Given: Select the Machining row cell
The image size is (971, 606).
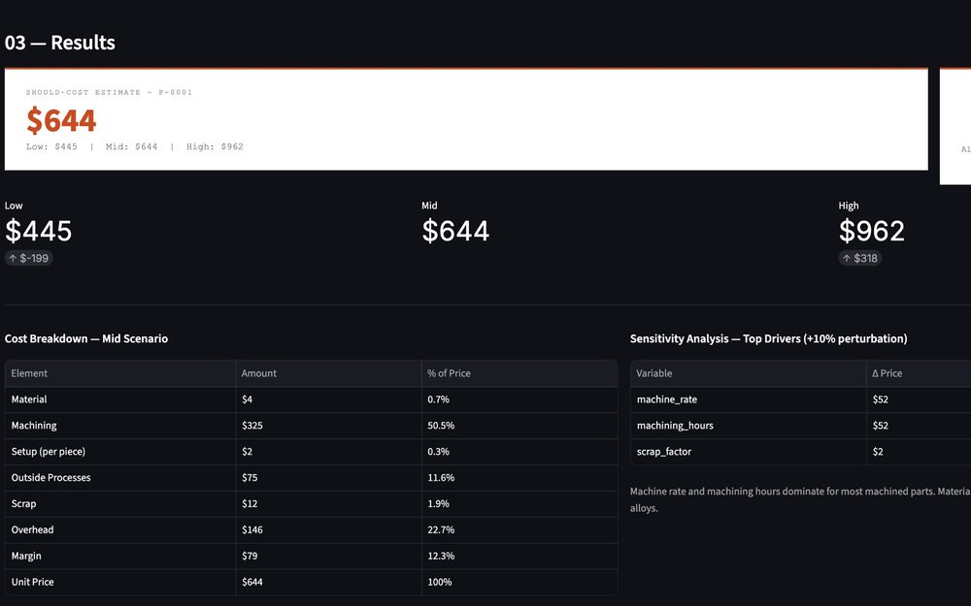Looking at the screenshot, I should click(x=120, y=426).
